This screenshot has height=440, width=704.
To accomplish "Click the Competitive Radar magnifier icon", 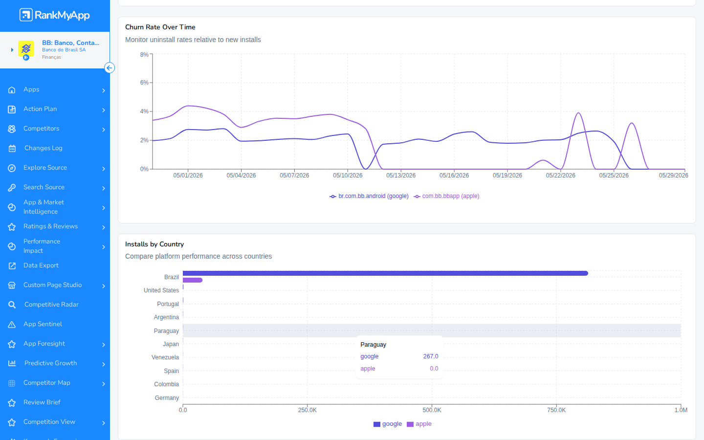I will 12,305.
